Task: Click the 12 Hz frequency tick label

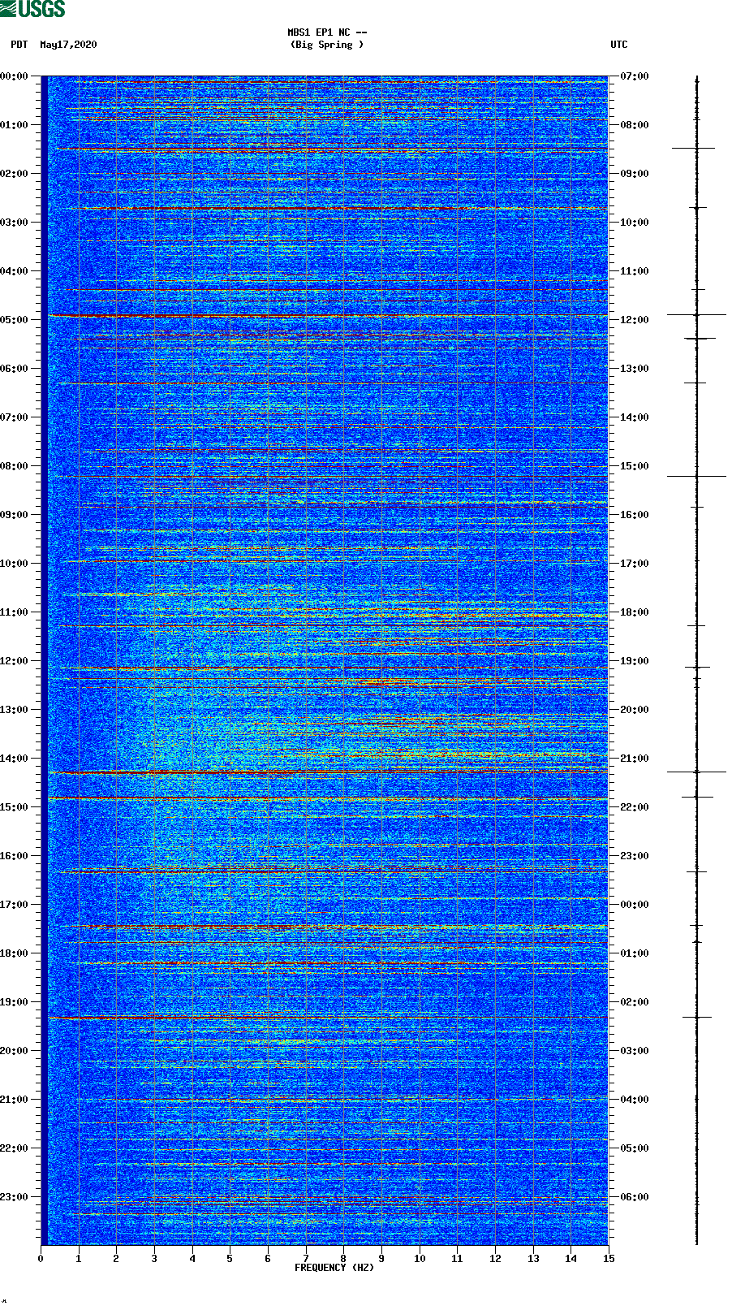Action: click(x=495, y=1259)
